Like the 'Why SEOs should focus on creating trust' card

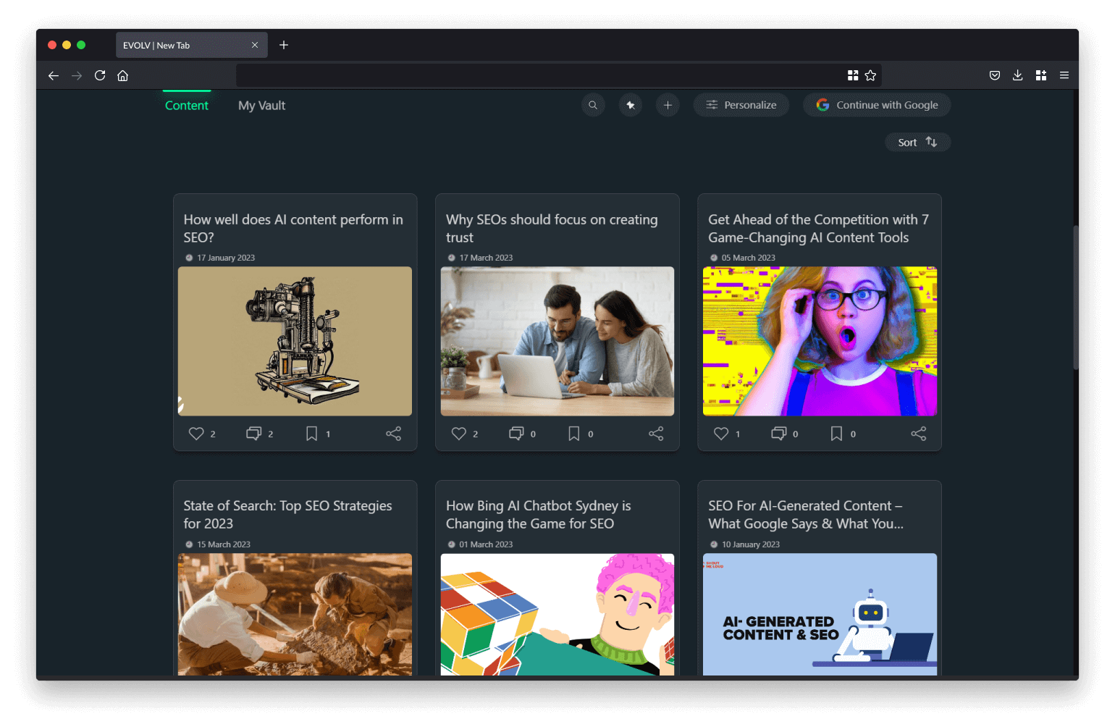coord(459,434)
